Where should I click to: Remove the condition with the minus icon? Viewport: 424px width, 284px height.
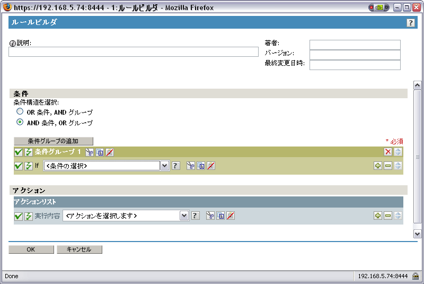(x=388, y=166)
